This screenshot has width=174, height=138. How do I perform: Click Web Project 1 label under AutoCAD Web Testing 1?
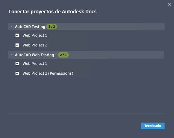pos(35,64)
